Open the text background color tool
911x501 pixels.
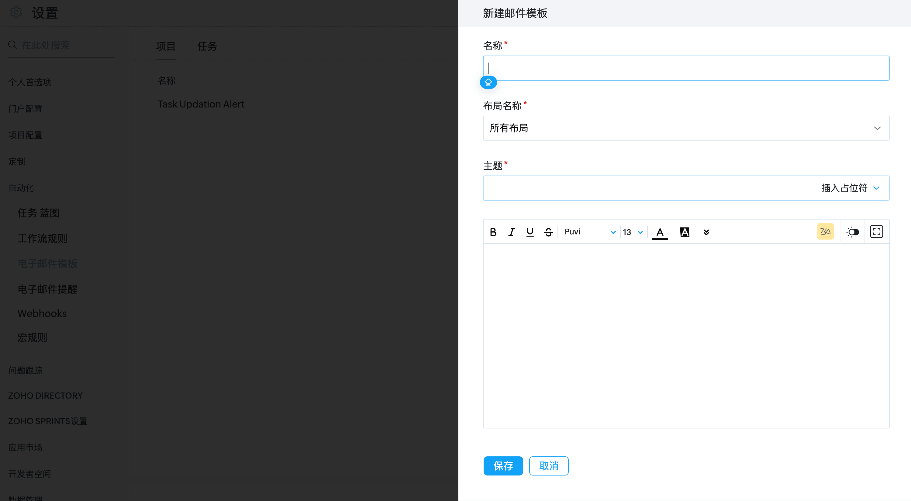pyautogui.click(x=685, y=232)
